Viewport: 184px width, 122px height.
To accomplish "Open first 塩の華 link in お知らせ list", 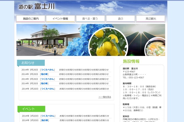I will click(x=44, y=74).
